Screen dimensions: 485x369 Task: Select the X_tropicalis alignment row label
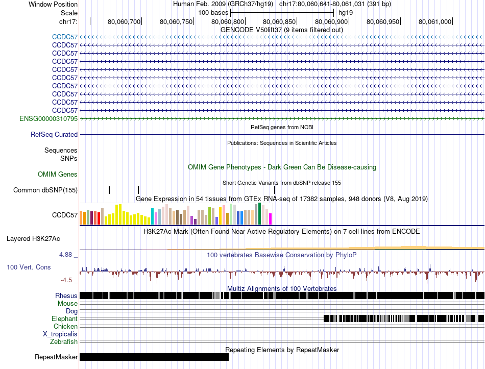[60, 334]
